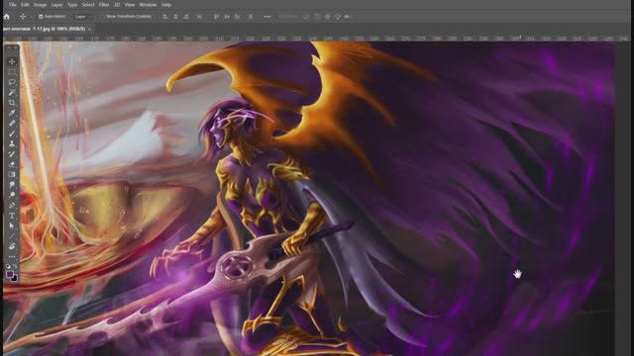The image size is (634, 356).
Task: Open more align and distribute options
Action: [267, 17]
